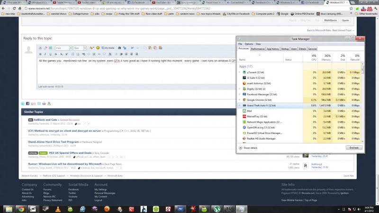
Task: Switch to the Users tab
Action: 294,49
